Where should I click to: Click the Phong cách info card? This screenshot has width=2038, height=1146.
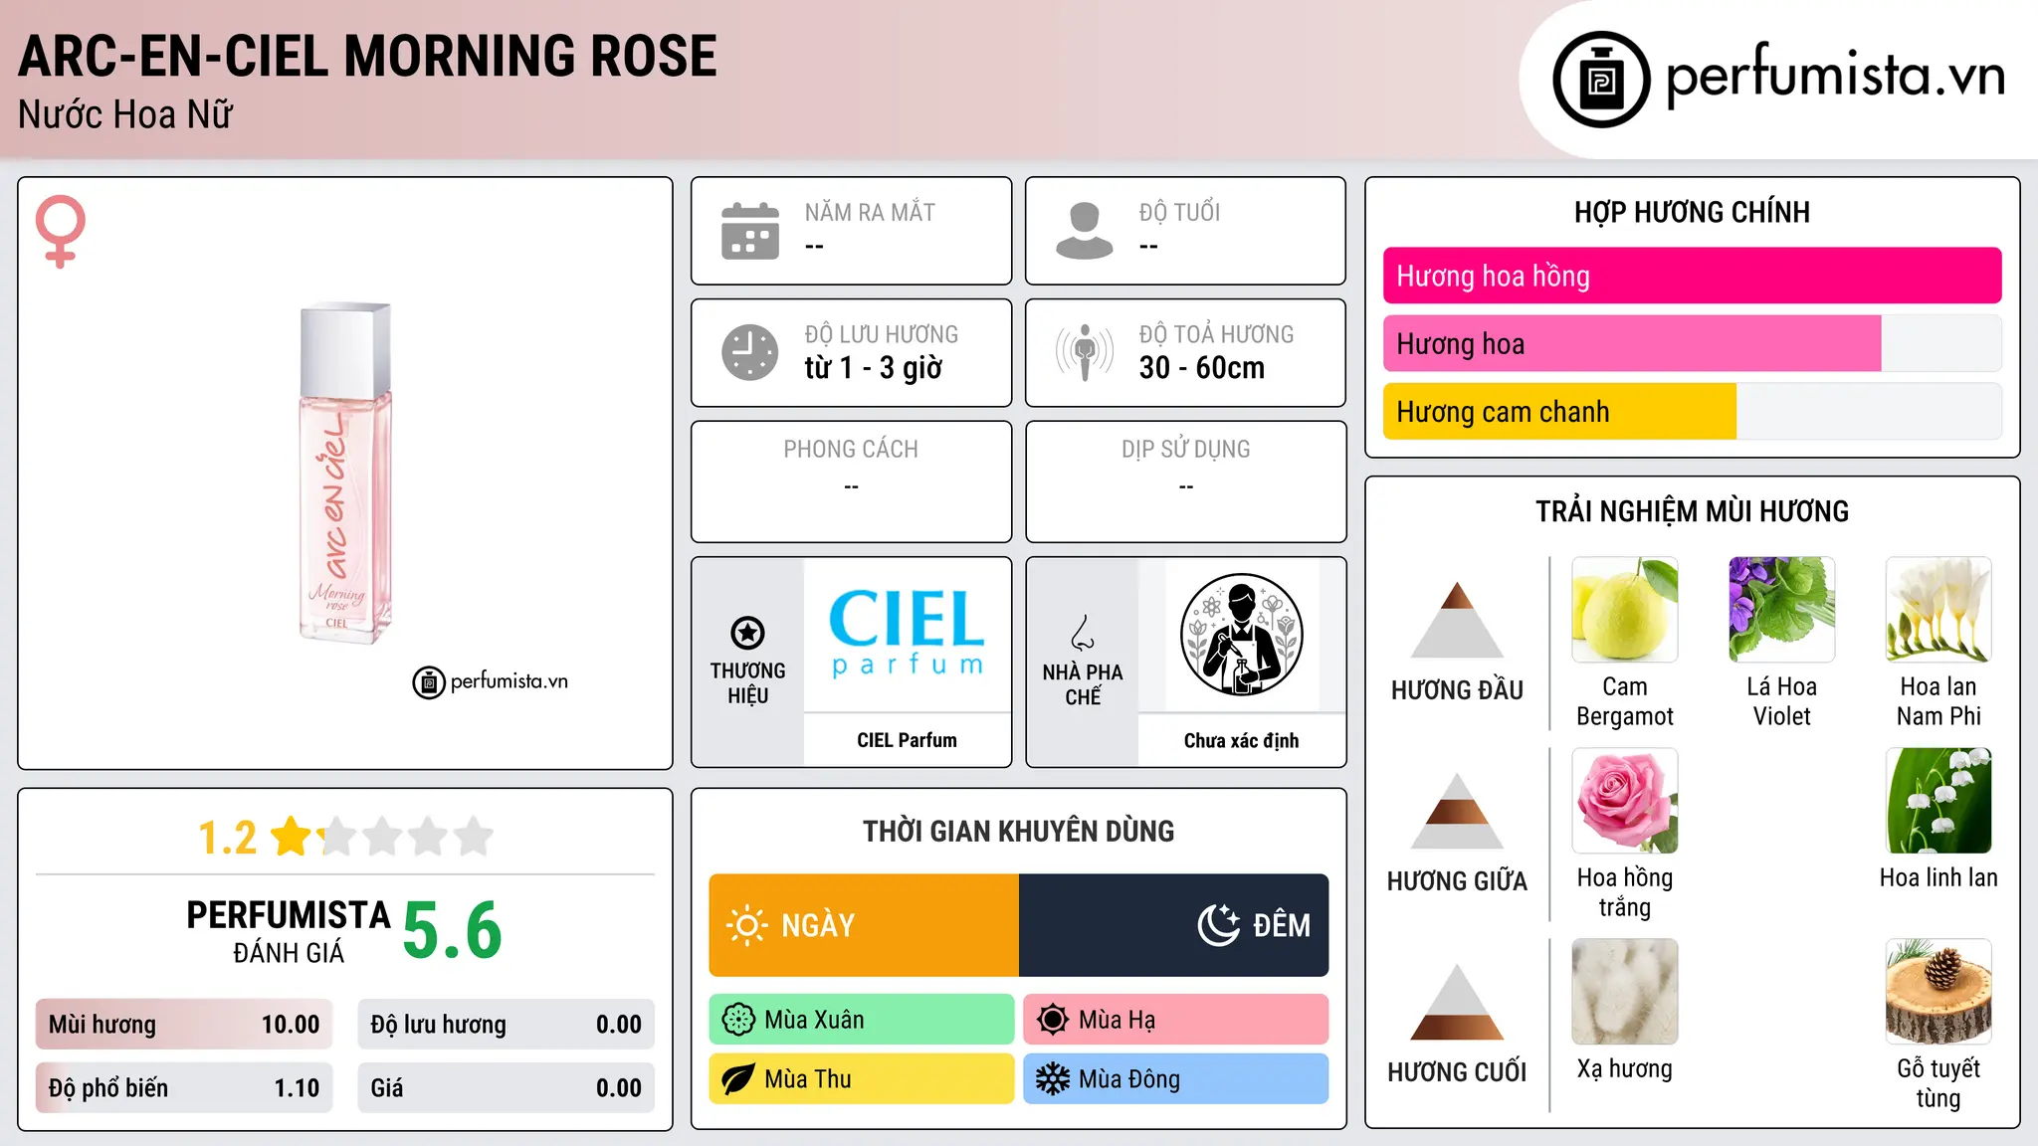click(x=851, y=481)
